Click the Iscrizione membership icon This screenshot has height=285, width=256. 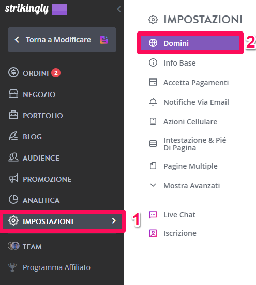pos(153,233)
